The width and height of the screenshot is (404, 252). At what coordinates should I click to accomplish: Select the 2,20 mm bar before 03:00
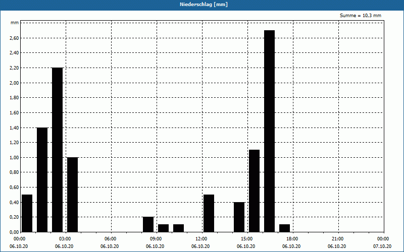(57, 150)
